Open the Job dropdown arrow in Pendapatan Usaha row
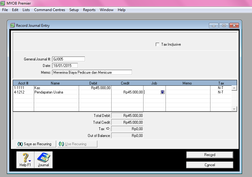 point(162,92)
